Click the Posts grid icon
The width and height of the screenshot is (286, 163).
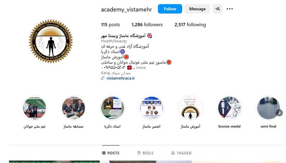pos(104,153)
